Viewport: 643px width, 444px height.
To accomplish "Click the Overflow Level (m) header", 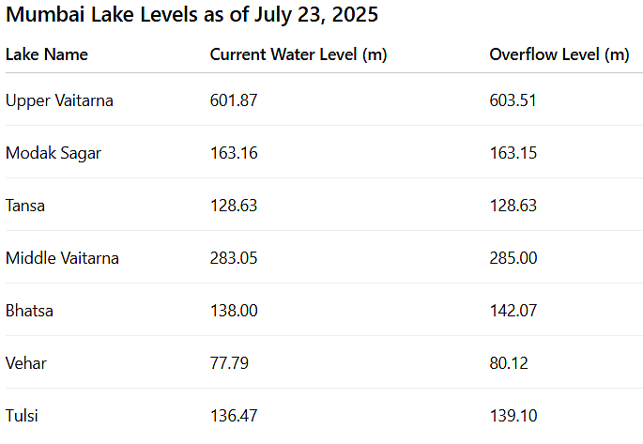I will pyautogui.click(x=559, y=54).
